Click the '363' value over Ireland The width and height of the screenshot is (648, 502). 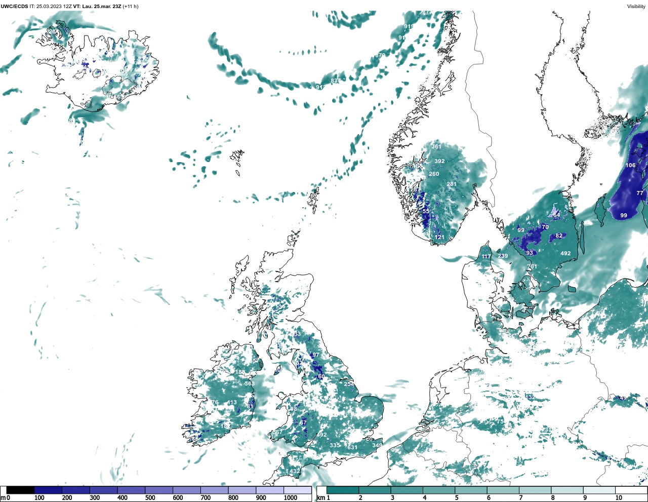(250, 383)
